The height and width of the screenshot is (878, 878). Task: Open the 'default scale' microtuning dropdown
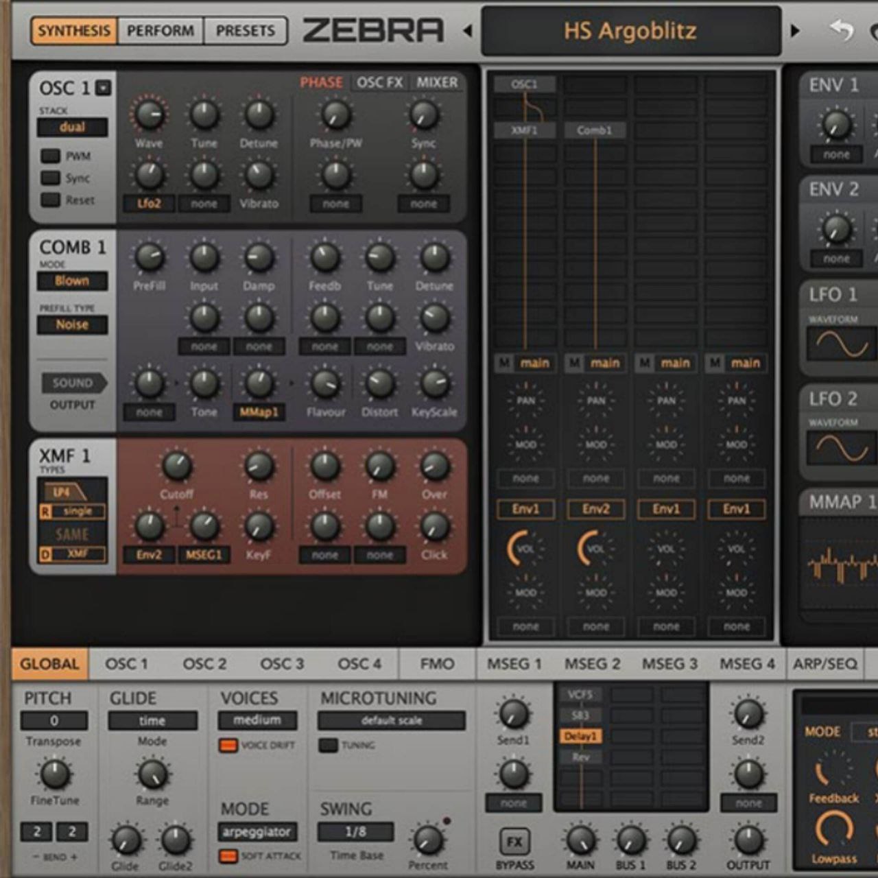point(392,720)
